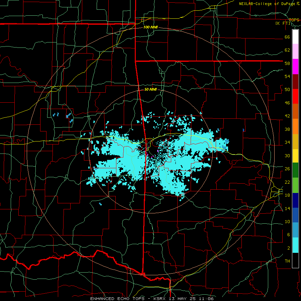Click the 34 legend value
This screenshot has width=301, height=301.
click(287, 142)
